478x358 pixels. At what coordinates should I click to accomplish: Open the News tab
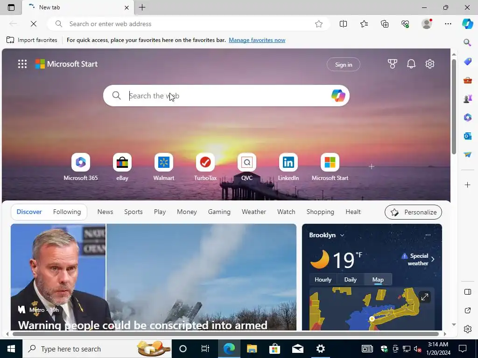(105, 212)
